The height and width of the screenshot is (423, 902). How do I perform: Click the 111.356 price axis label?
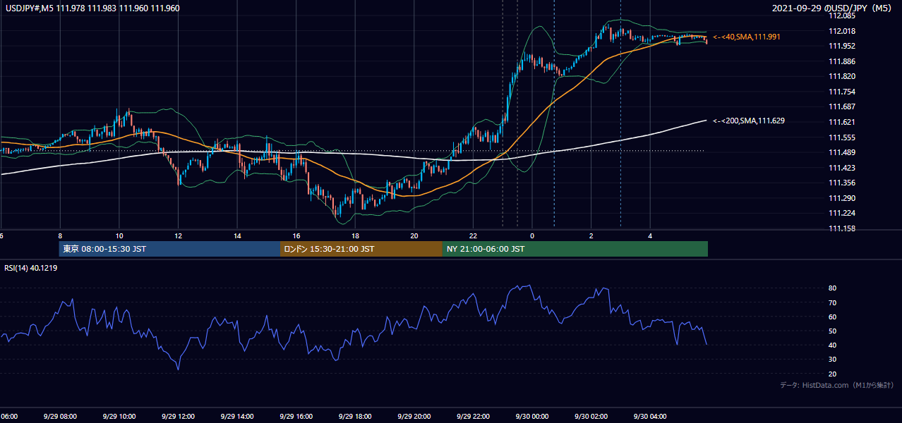842,183
